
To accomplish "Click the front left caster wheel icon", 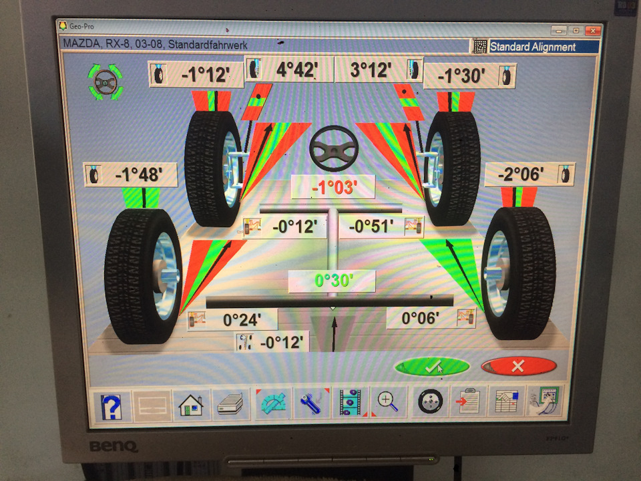I will coord(254,68).
